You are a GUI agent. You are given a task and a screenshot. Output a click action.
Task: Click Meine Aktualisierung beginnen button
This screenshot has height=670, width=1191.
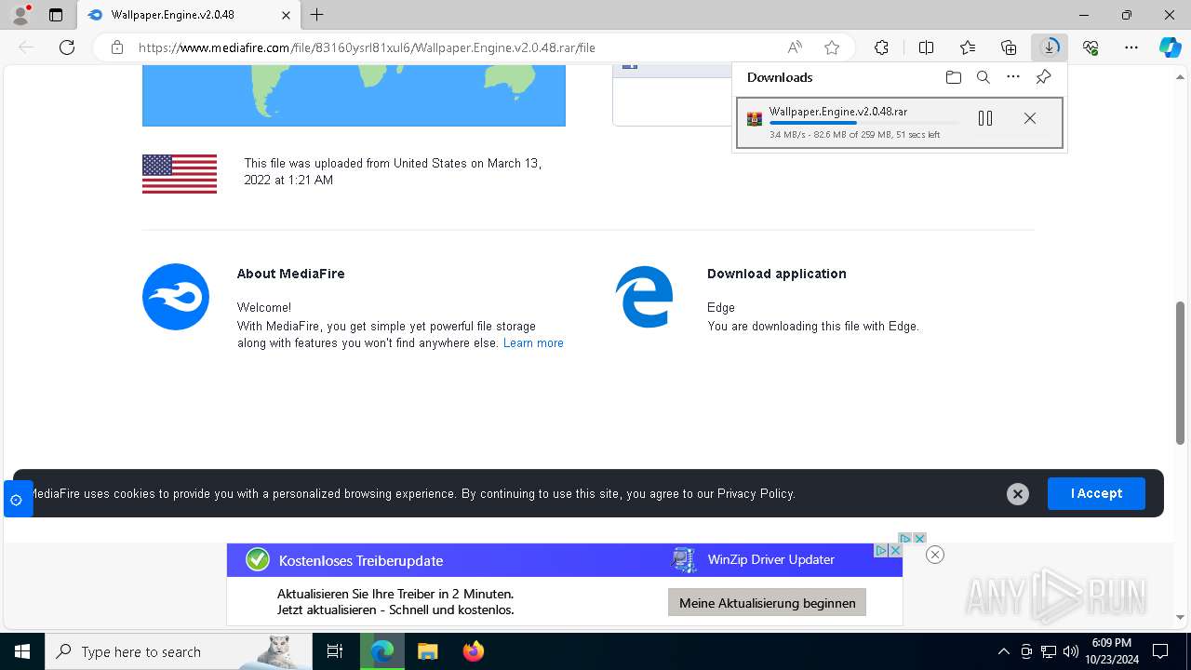coord(767,603)
